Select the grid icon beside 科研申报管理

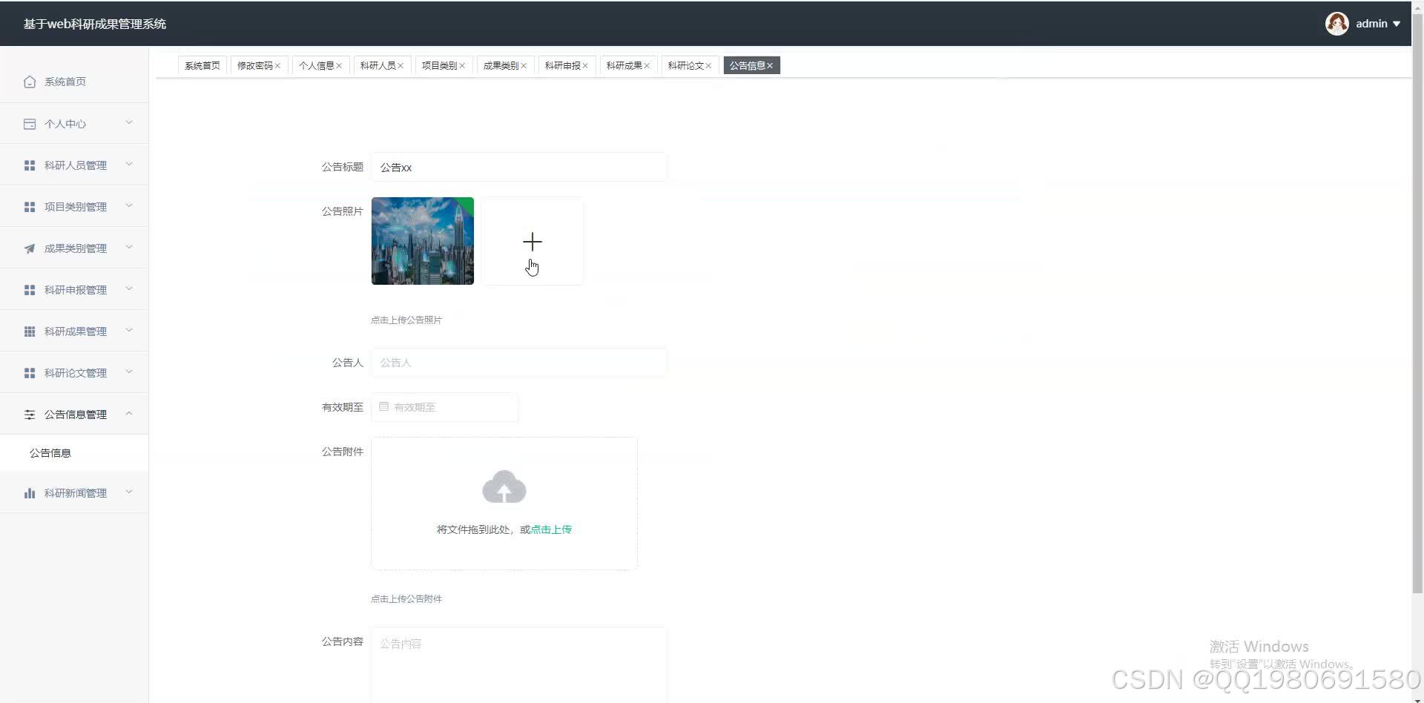click(x=30, y=289)
